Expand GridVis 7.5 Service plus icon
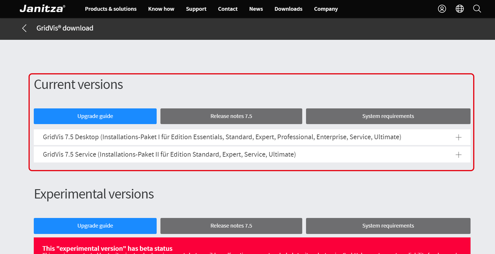495x254 pixels. (x=459, y=155)
